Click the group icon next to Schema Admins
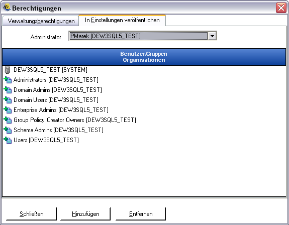The height and width of the screenshot is (225, 289). pos(8,130)
